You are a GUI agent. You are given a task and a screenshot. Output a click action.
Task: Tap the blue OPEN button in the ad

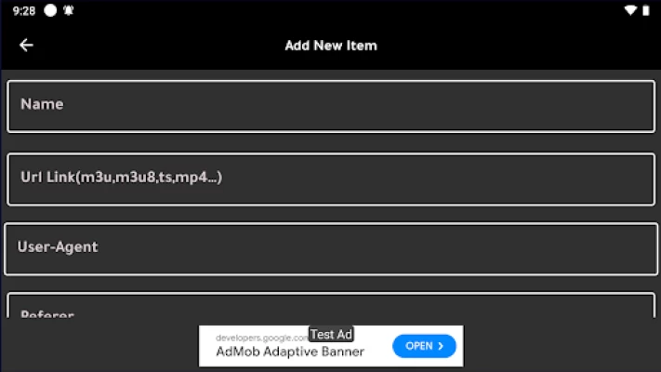coord(424,346)
